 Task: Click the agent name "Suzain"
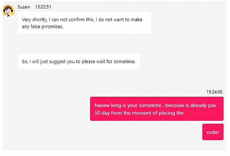(x=24, y=6)
